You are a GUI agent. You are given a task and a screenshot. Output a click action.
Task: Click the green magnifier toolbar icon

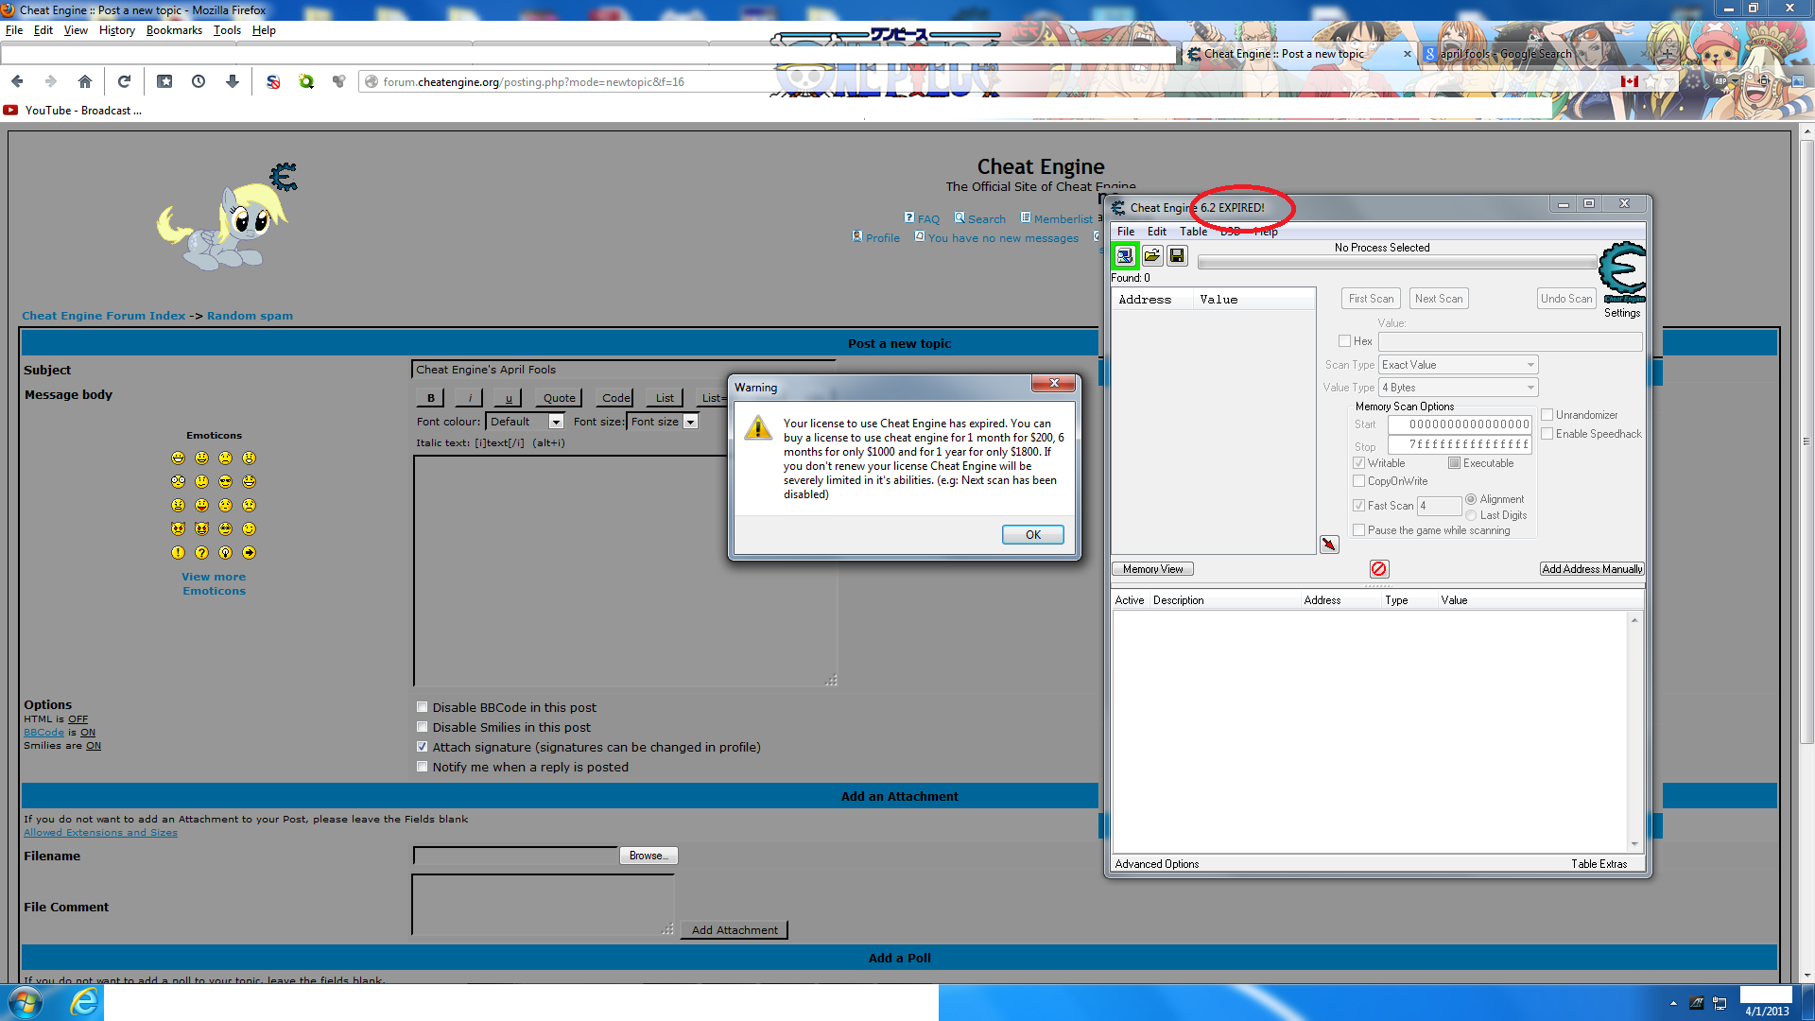point(306,82)
